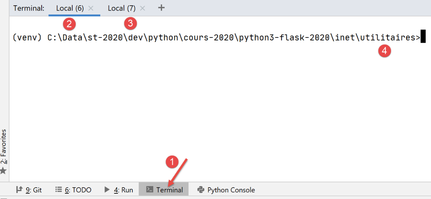431x199 pixels.
Task: Click the TODO list icon
Action: pyautogui.click(x=58, y=190)
